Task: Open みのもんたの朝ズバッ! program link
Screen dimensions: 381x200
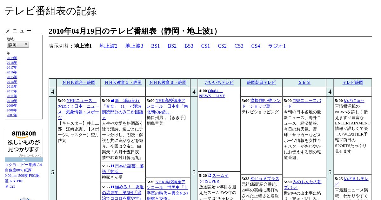Action: click(x=303, y=185)
